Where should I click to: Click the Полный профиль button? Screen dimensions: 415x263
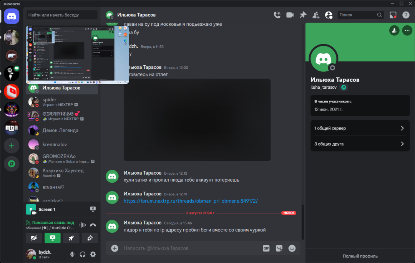[x=360, y=256]
